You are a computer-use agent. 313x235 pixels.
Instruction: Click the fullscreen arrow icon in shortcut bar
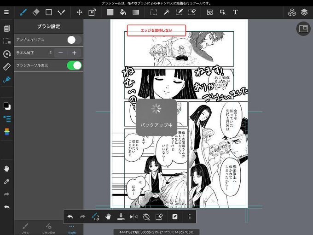(174, 217)
